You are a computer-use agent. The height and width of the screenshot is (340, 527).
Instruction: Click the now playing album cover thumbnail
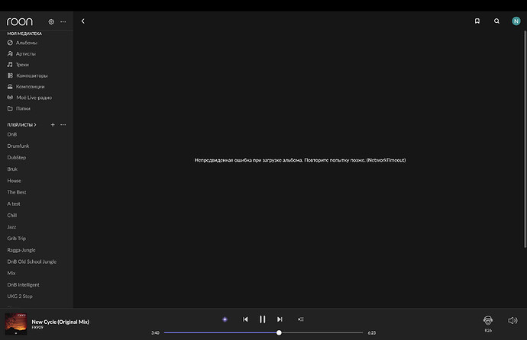pyautogui.click(x=16, y=324)
